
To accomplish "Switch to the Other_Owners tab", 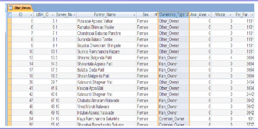I will [20, 8].
